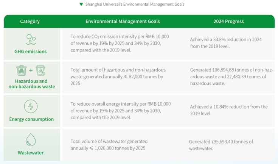Screen dimensions: 278x164
Task: Click the 82,000 tonnes waste goal text
Action: click(x=118, y=77)
